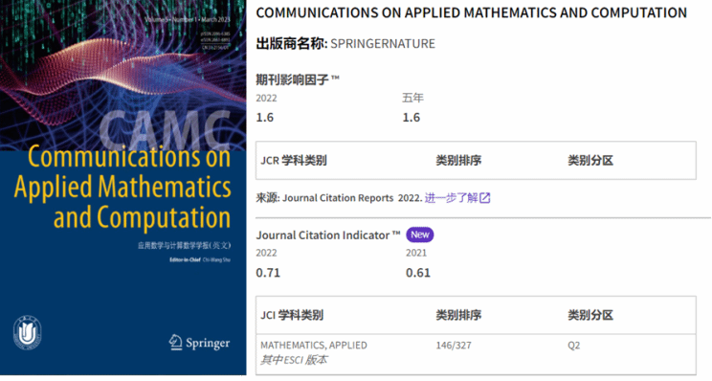712x381 pixels.
Task: Select the journal title heading text
Action: pyautogui.click(x=472, y=12)
